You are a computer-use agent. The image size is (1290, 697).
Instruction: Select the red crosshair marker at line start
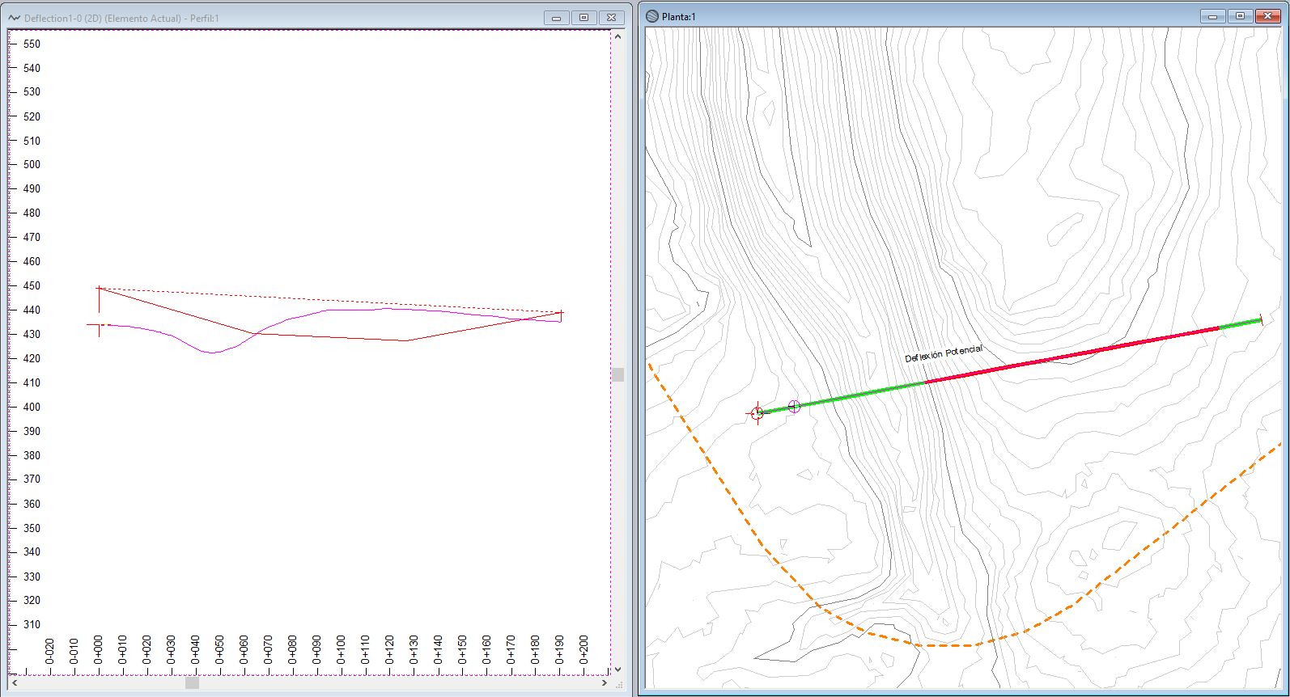(x=757, y=413)
